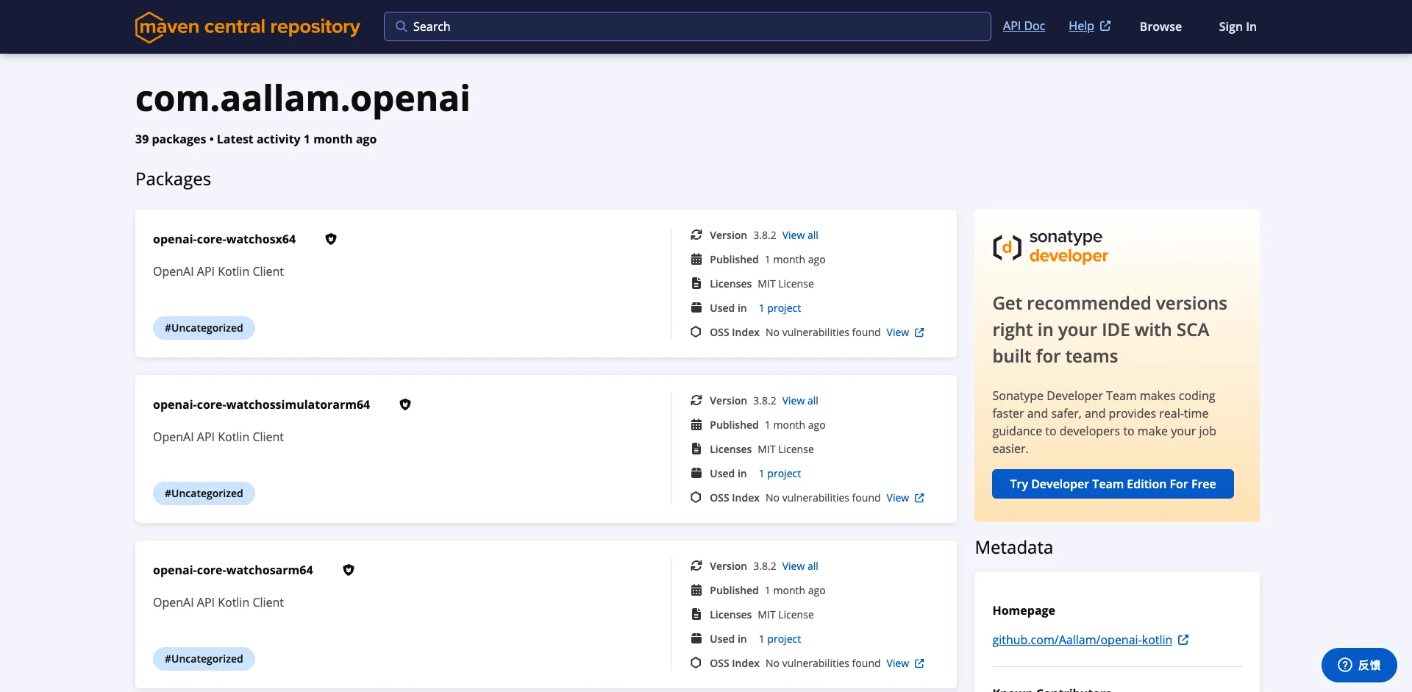Viewport: 1412px width, 692px height.
Task: Click Used in briefcase icon for openai-core-watchosarm64
Action: click(x=696, y=639)
